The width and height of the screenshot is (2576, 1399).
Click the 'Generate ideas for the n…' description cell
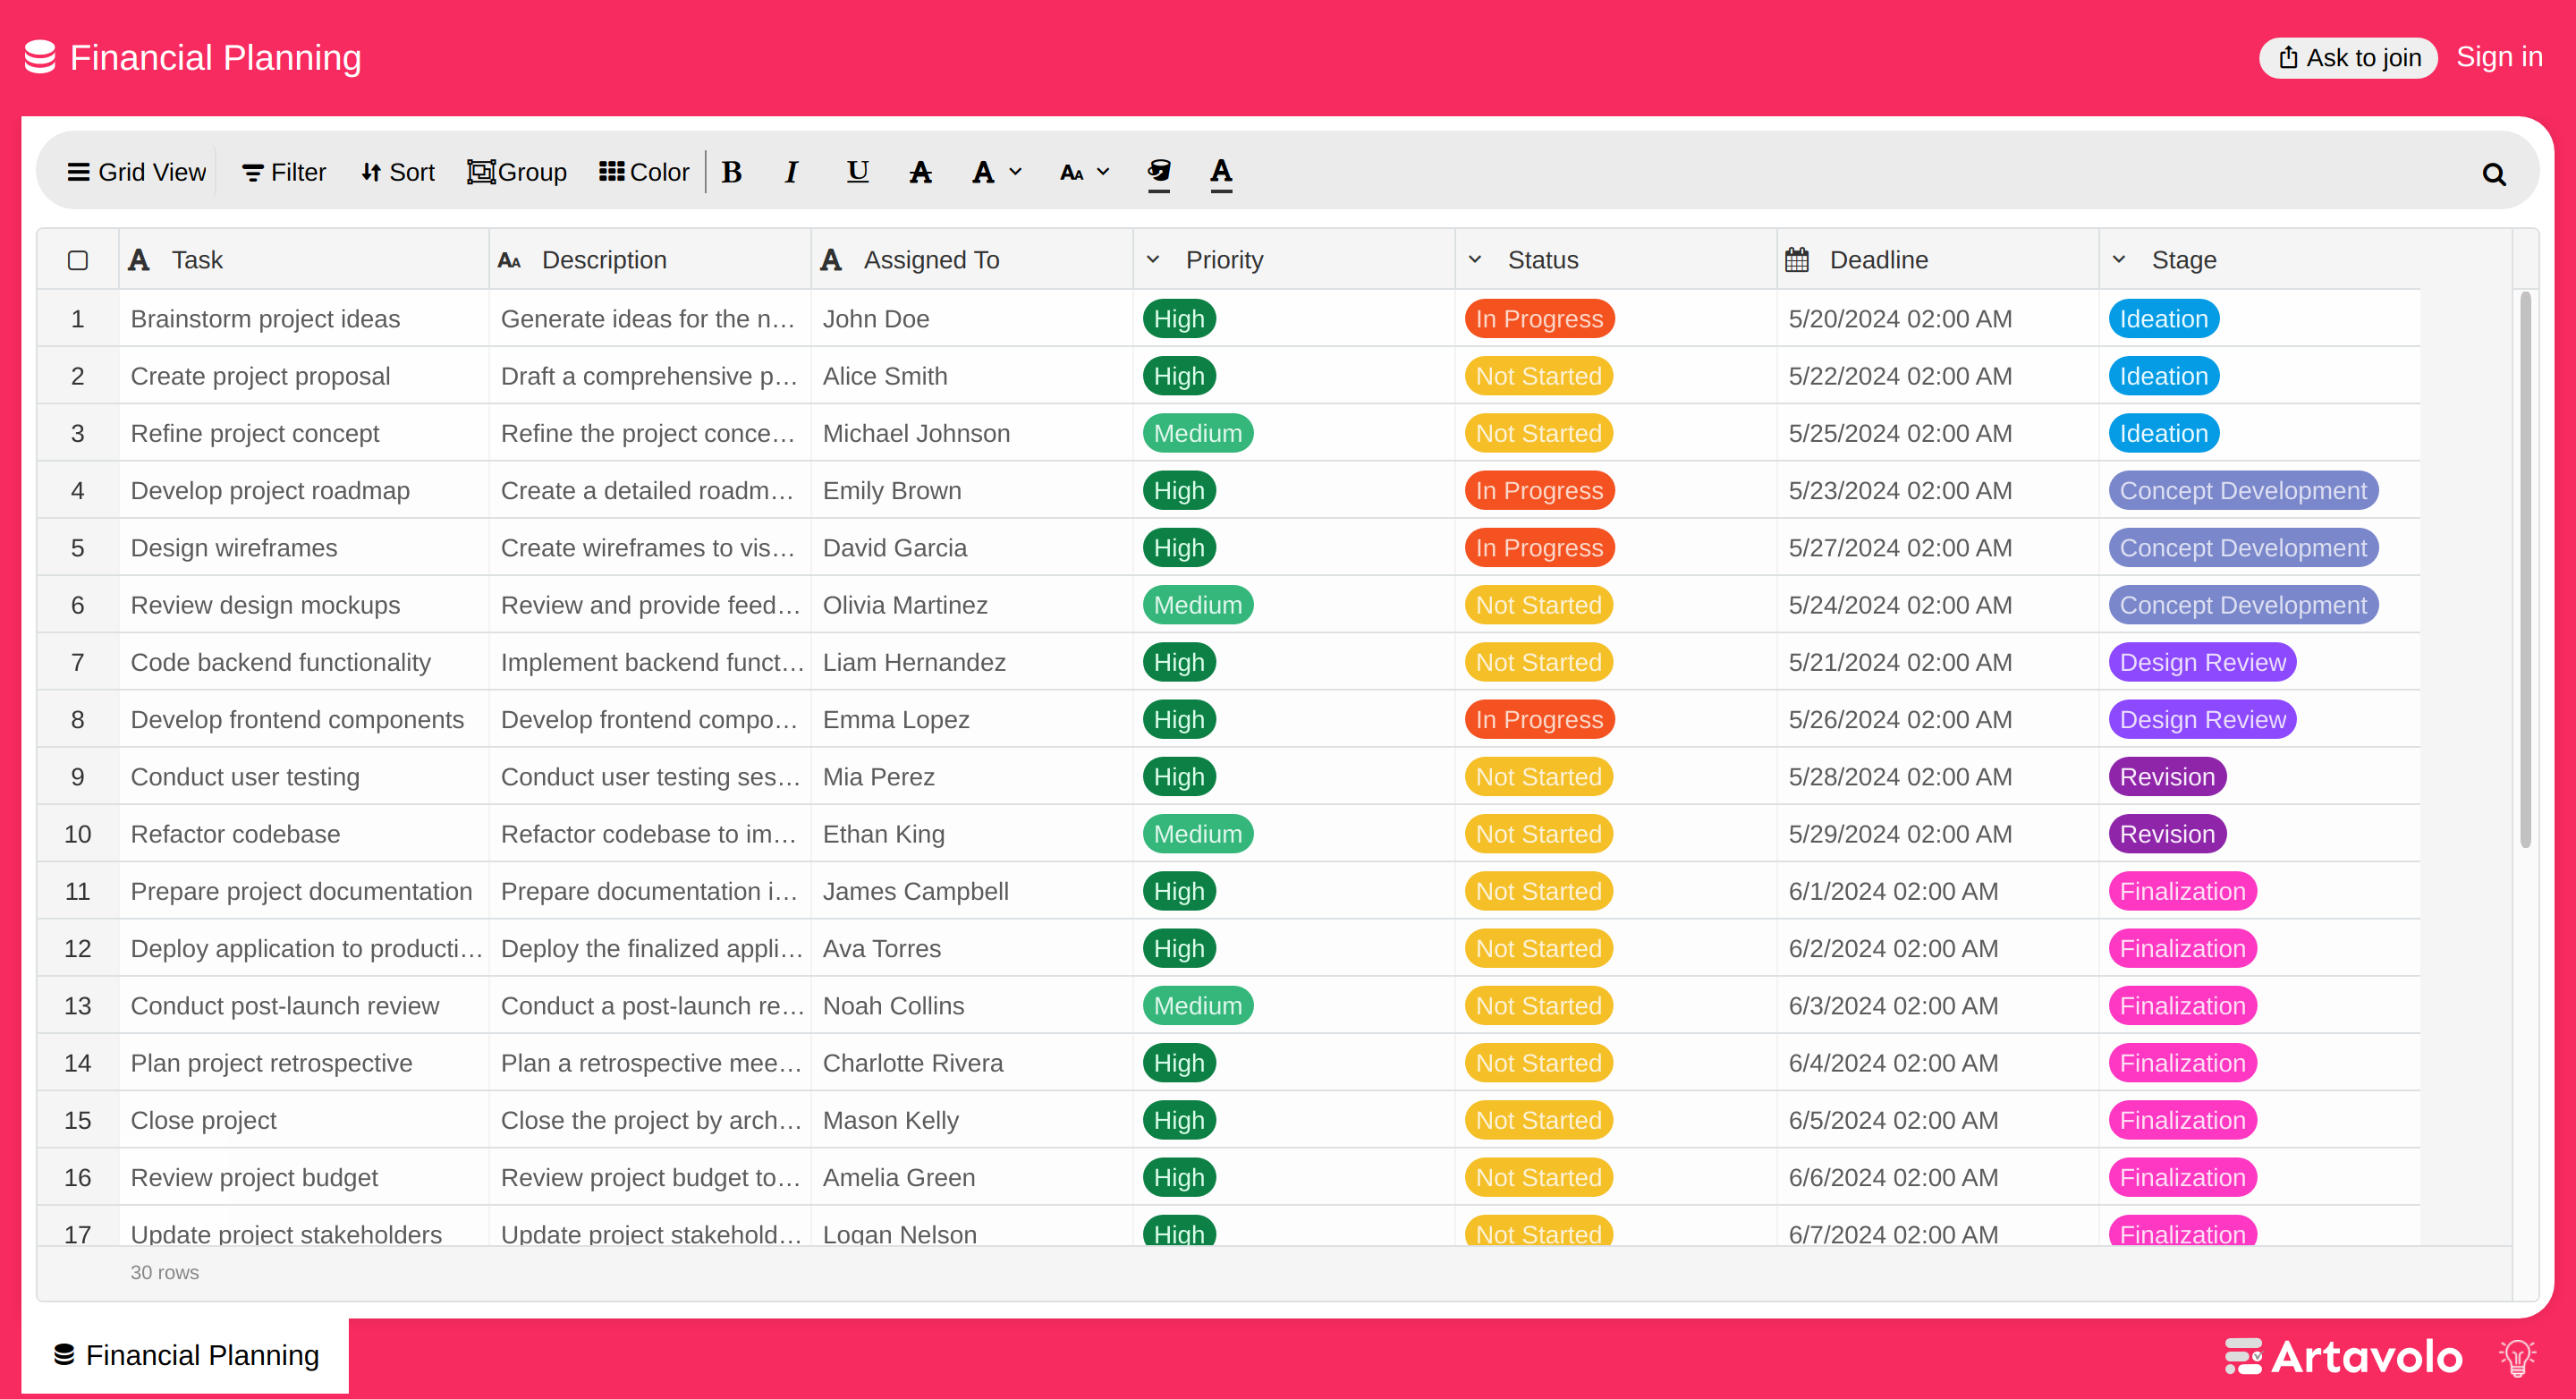(650, 319)
